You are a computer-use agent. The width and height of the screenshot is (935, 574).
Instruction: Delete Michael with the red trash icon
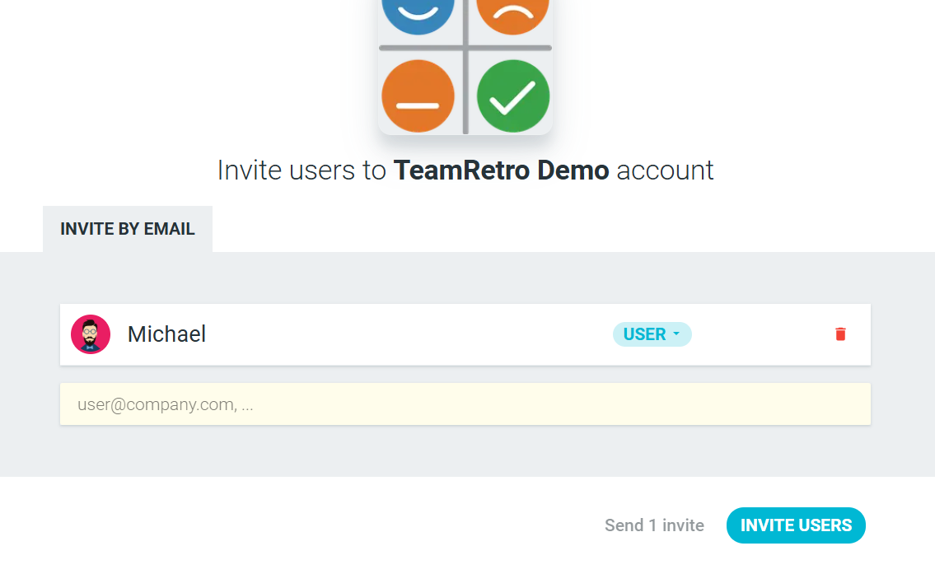pyautogui.click(x=840, y=334)
